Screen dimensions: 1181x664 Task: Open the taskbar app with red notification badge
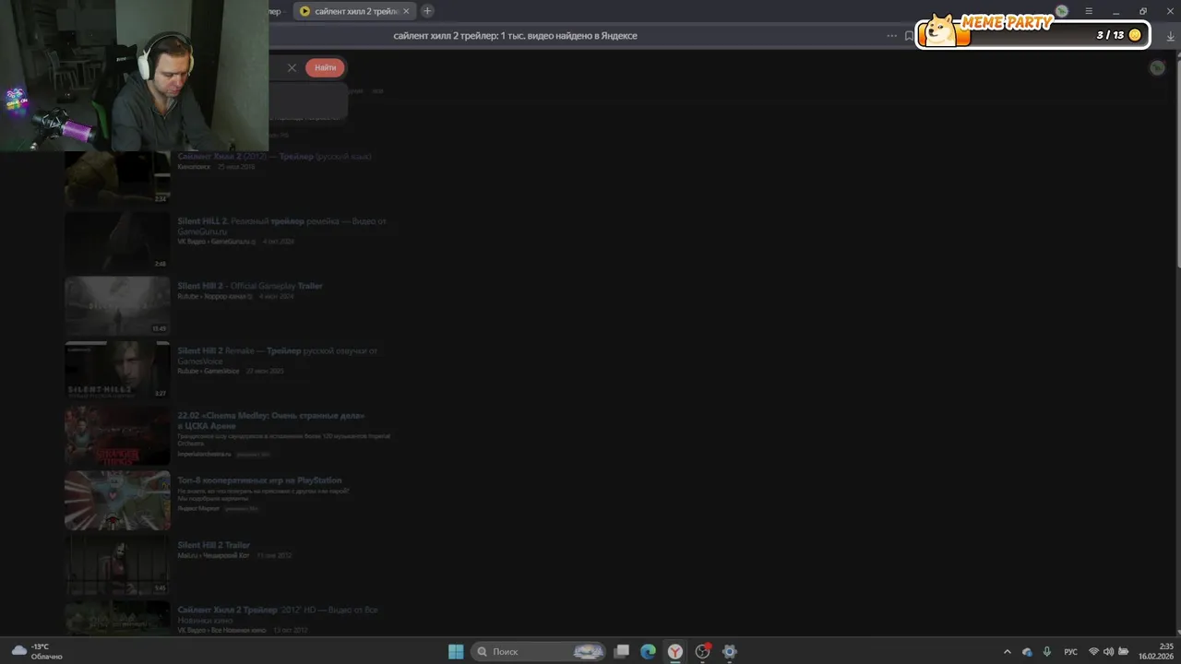click(702, 651)
